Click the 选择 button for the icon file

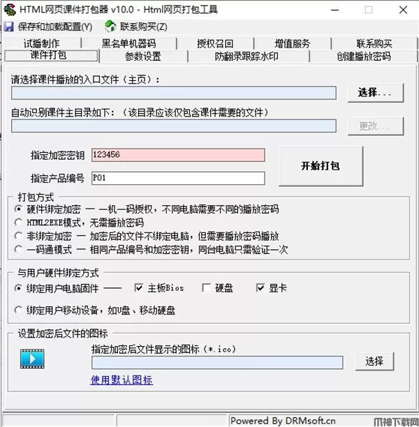(374, 361)
